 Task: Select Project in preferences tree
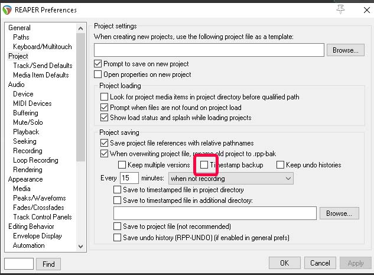(18, 56)
